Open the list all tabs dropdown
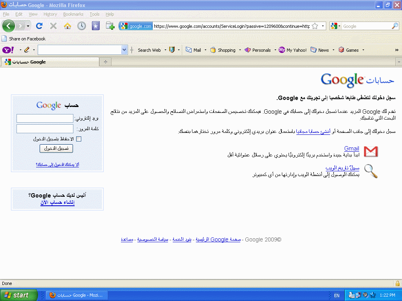Image resolution: width=402 pixels, height=301 pixels. [399, 62]
